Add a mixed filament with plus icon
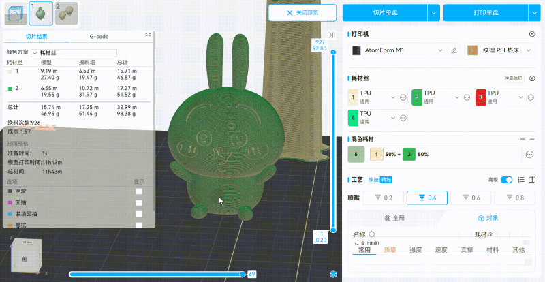 [x=523, y=139]
